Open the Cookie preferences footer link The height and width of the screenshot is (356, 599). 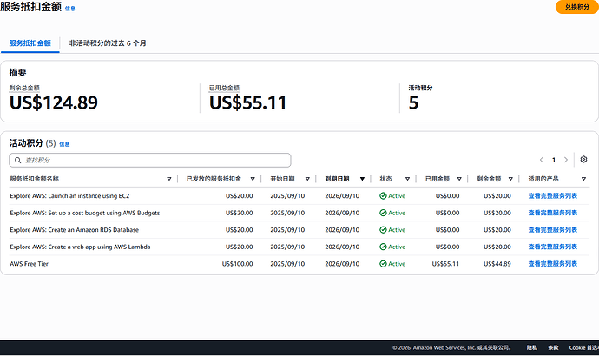[584, 347]
